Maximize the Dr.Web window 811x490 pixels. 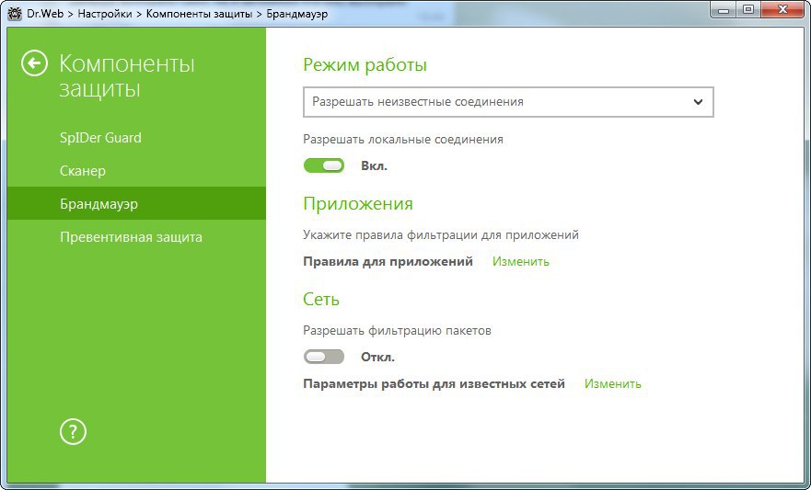tap(748, 10)
